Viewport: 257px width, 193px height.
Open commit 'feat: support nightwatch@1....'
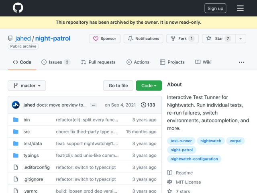coord(87,144)
